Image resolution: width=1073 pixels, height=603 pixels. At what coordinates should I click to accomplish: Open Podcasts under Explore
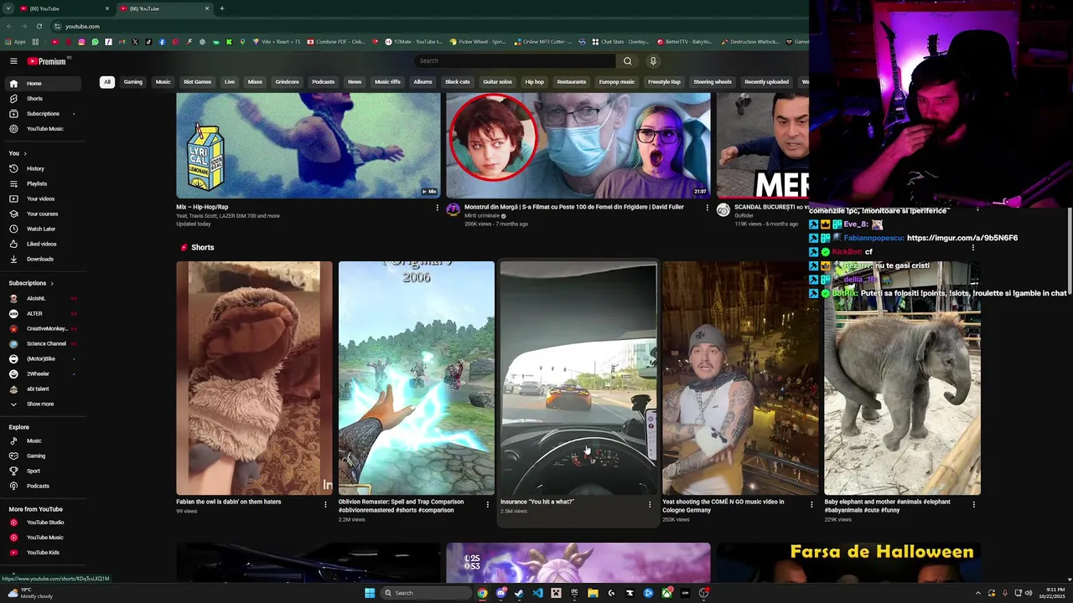click(x=42, y=486)
